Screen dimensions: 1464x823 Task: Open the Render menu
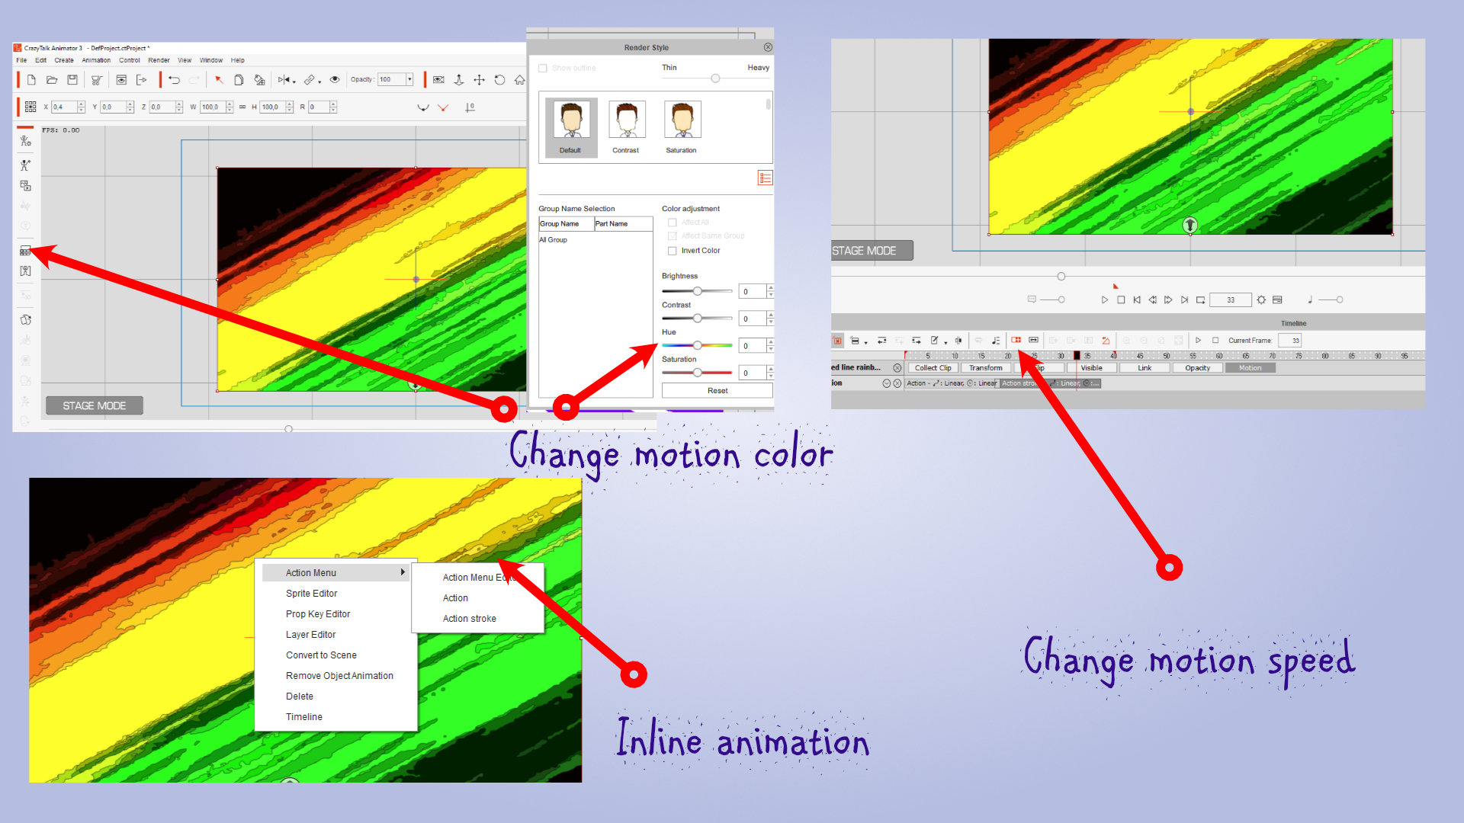159,60
